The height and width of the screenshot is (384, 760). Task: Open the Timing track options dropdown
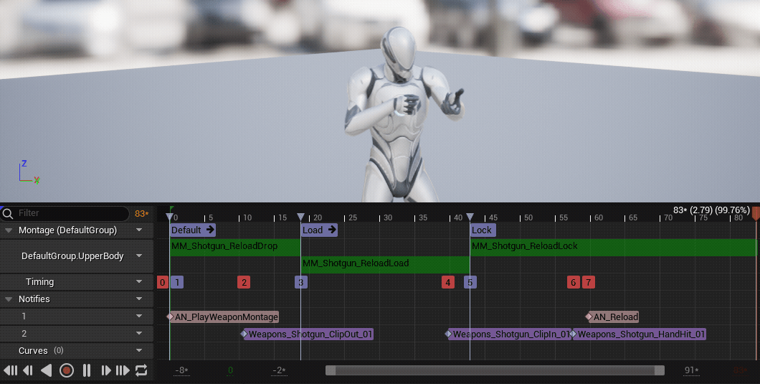[x=139, y=282]
